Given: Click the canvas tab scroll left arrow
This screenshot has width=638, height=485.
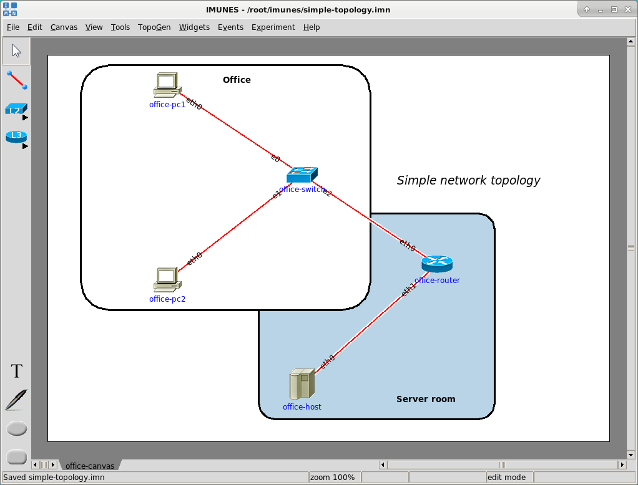Looking at the screenshot, I should coord(36,464).
